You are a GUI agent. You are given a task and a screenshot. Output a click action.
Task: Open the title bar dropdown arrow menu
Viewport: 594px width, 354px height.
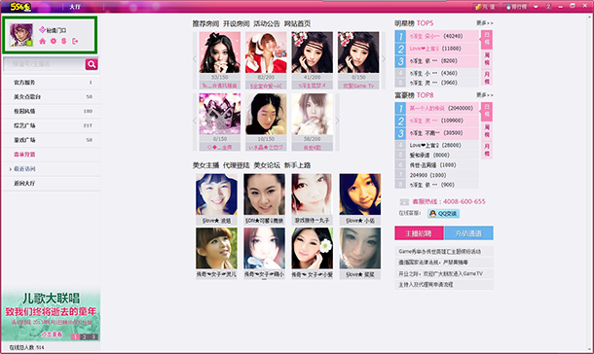536,7
